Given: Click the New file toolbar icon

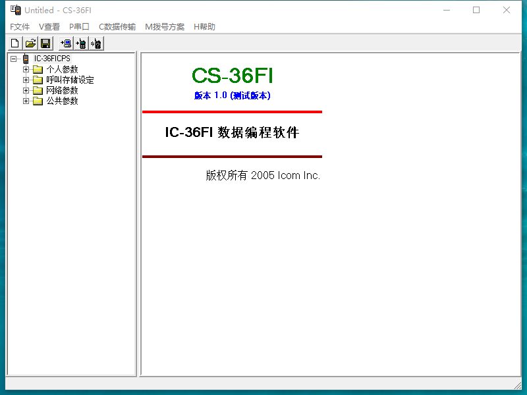Looking at the screenshot, I should (15, 44).
